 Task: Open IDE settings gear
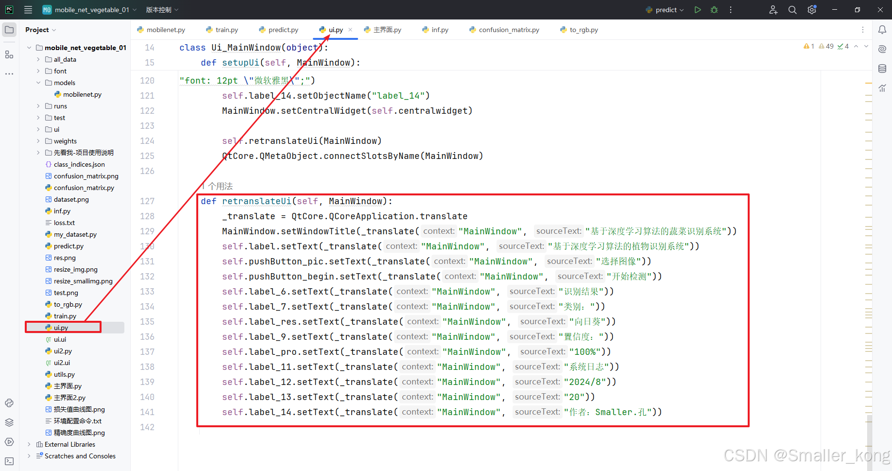click(812, 10)
